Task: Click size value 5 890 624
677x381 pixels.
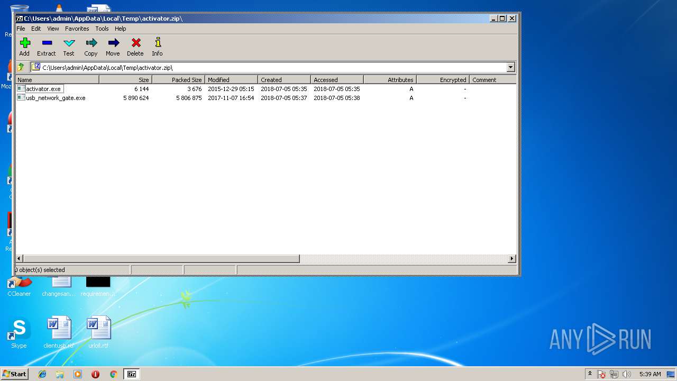Action: coord(136,98)
